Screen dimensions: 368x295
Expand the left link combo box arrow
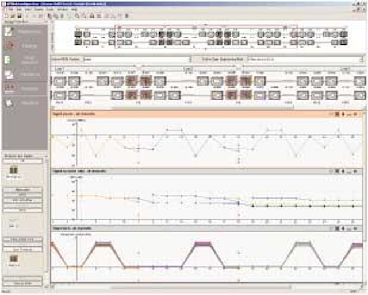190,59
